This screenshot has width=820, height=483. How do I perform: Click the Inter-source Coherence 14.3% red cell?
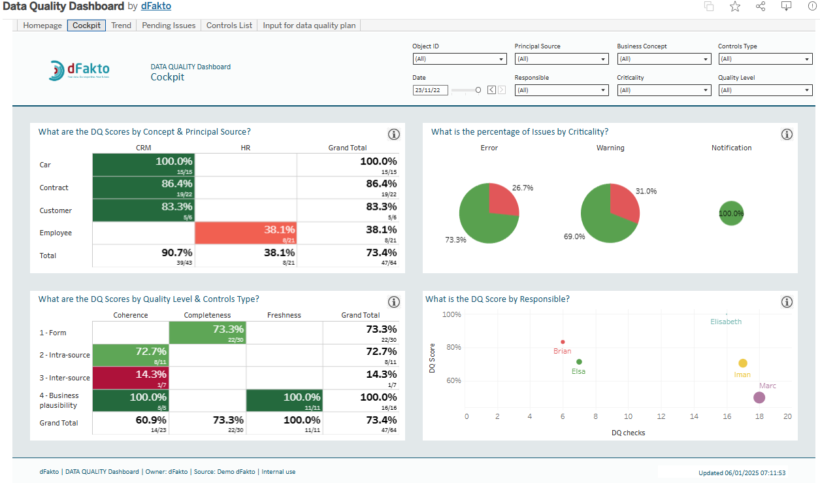tap(130, 378)
